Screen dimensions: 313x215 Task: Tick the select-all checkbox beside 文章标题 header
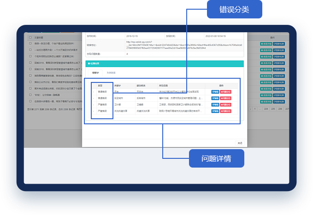tap(30, 37)
